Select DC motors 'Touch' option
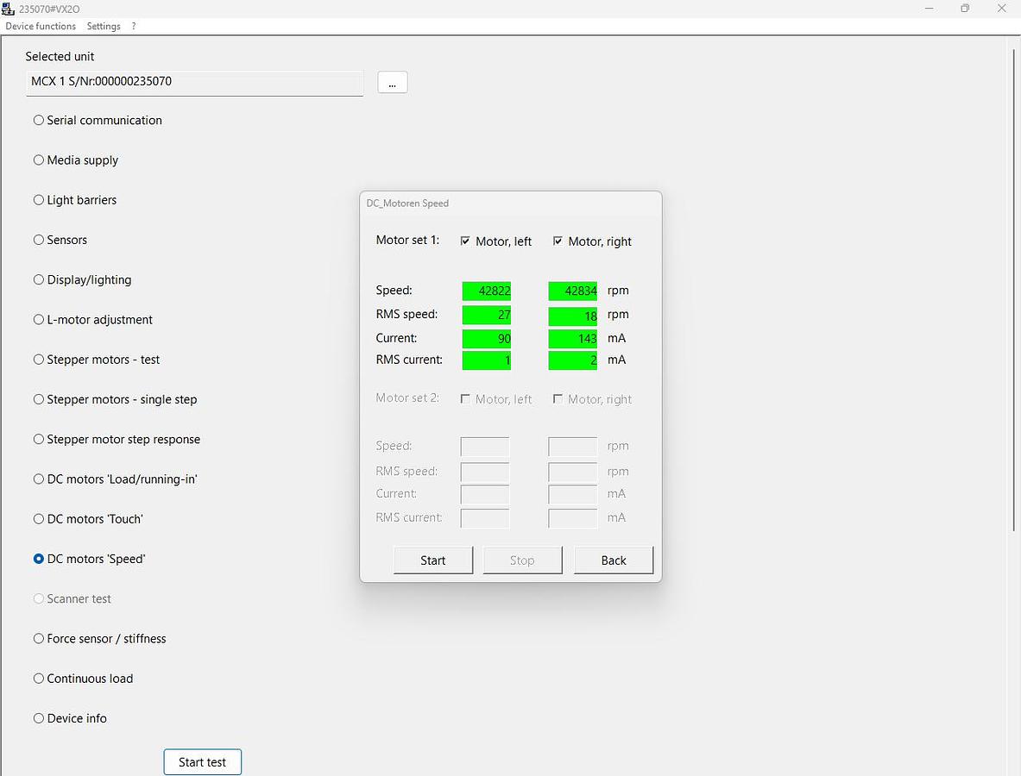The width and height of the screenshot is (1021, 776). pos(39,519)
